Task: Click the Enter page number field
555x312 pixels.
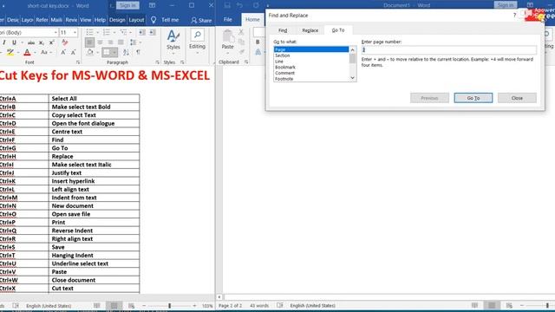Action: click(449, 50)
